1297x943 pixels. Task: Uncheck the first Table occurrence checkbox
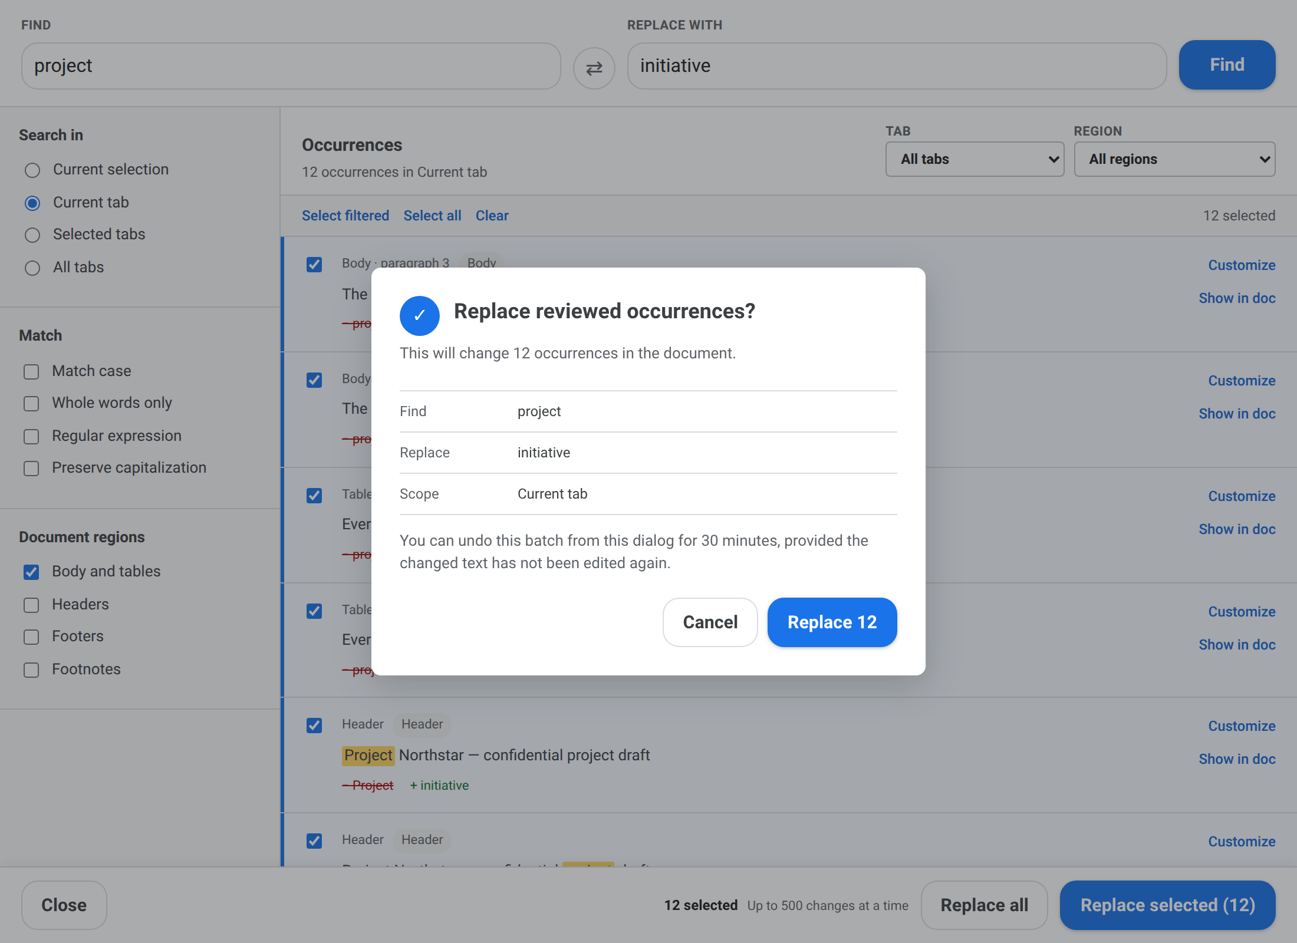(x=314, y=496)
